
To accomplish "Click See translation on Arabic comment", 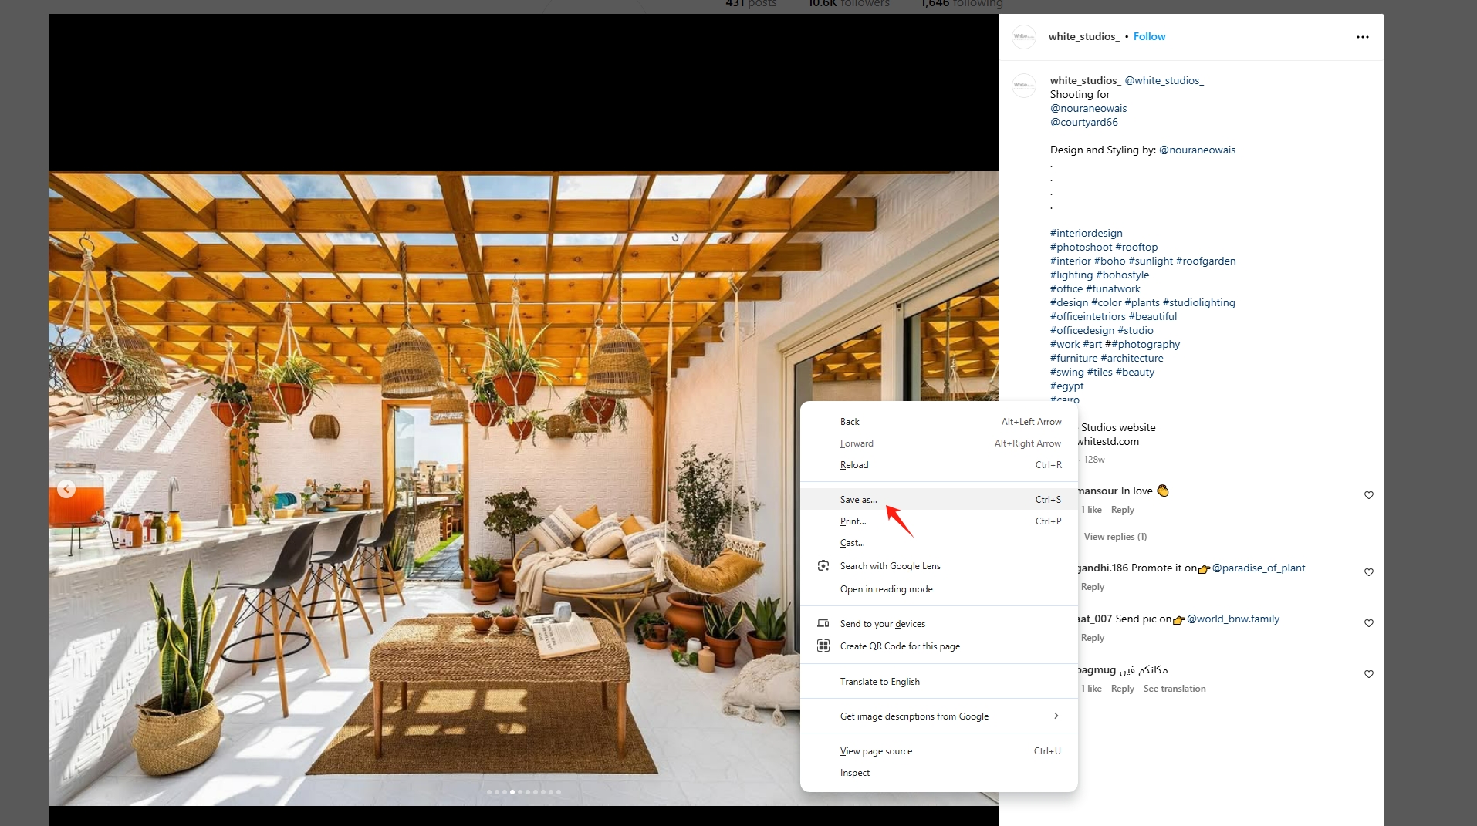I will [x=1174, y=689].
